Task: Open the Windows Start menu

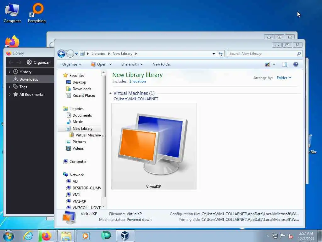Action: (8, 236)
